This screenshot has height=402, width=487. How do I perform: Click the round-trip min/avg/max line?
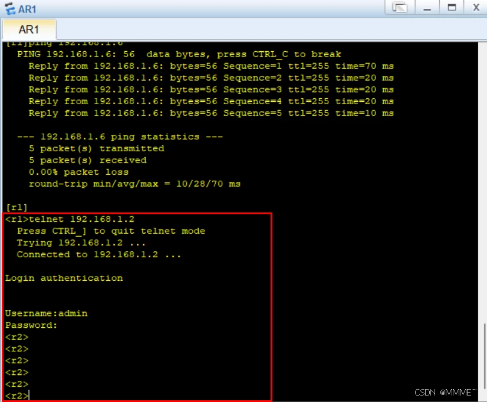click(x=134, y=184)
